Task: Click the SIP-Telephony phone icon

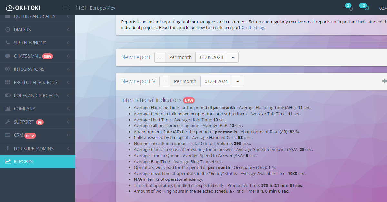Action: (8, 43)
